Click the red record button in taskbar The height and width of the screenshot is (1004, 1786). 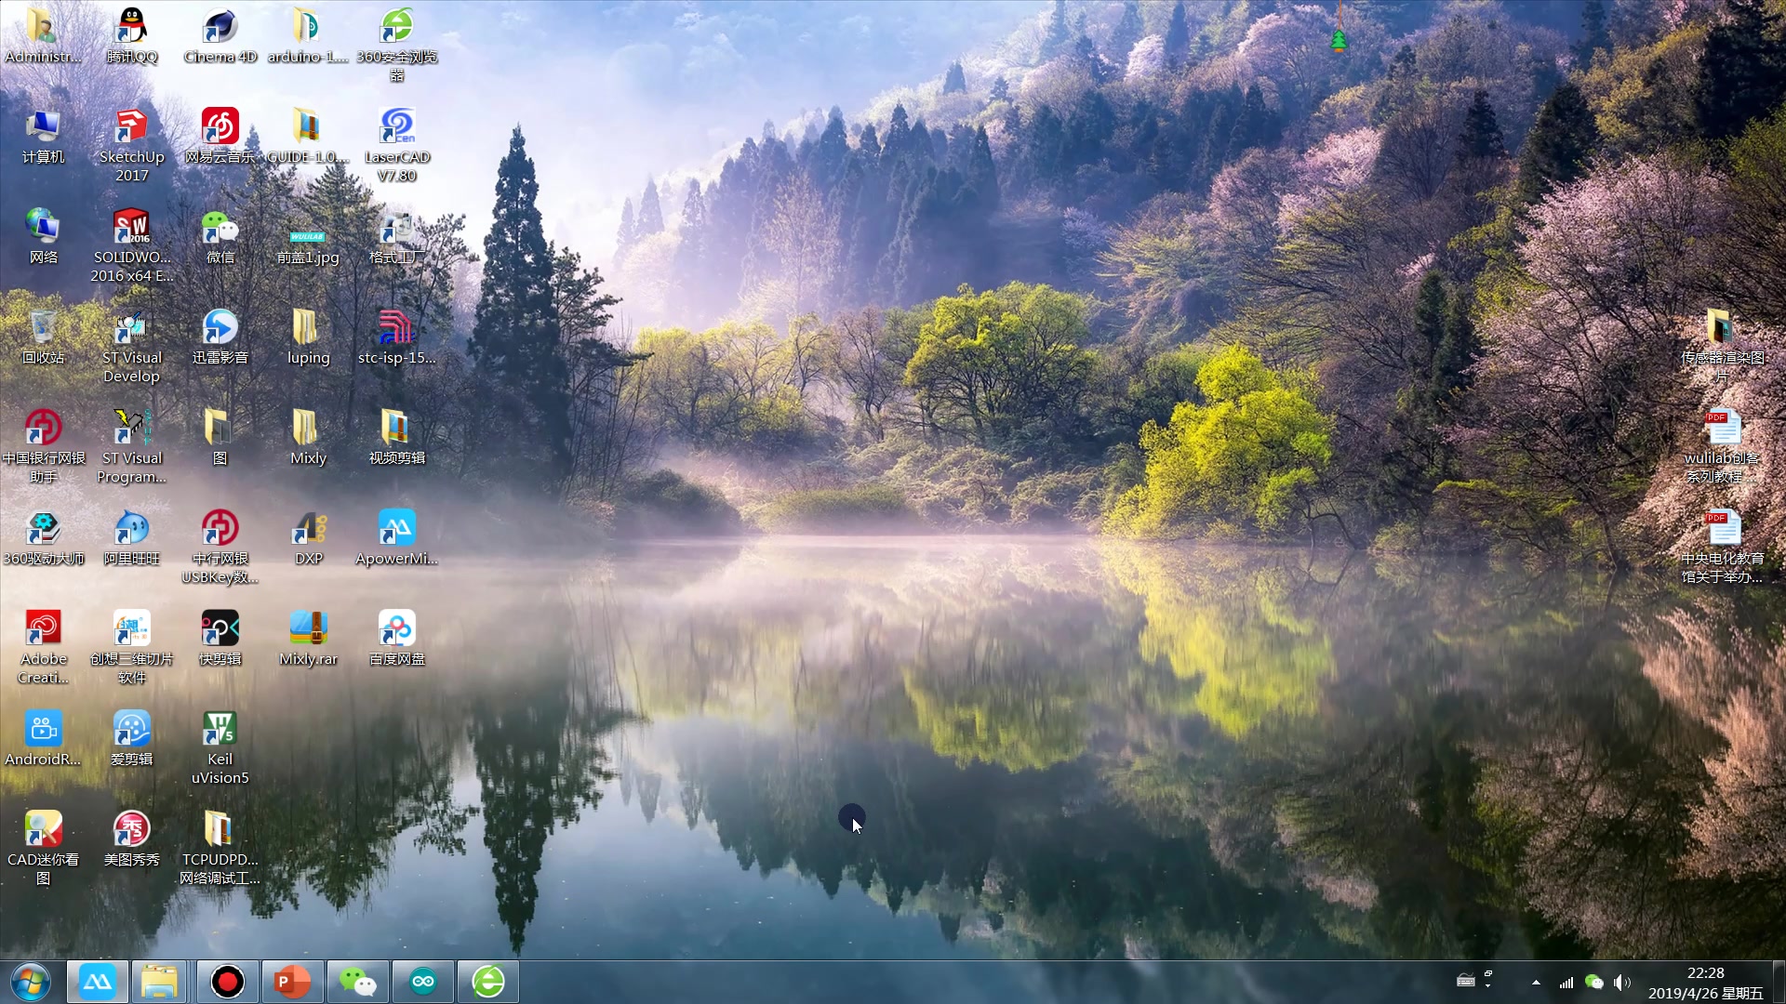click(x=227, y=982)
